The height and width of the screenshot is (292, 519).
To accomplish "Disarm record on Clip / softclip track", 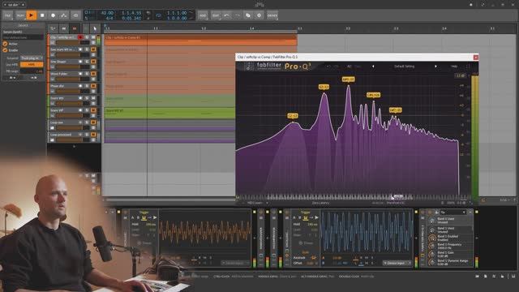I will pyautogui.click(x=80, y=37).
